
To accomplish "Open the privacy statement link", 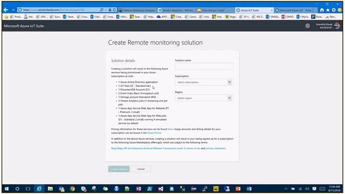I will point(216,149).
